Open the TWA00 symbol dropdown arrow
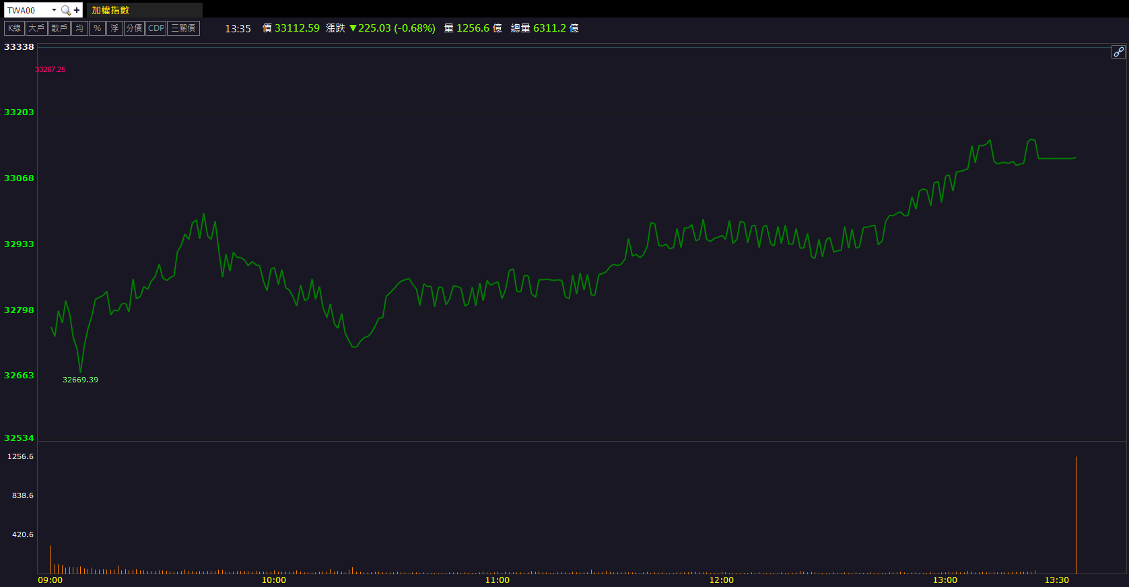Image resolution: width=1129 pixels, height=587 pixels. point(54,10)
